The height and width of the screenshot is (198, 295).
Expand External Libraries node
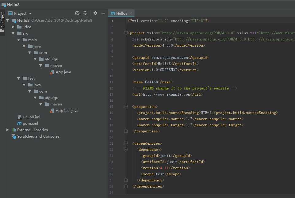coord(8,130)
